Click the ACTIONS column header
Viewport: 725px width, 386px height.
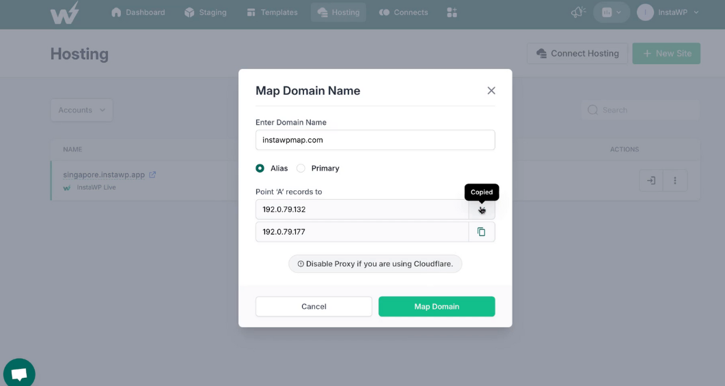point(624,149)
